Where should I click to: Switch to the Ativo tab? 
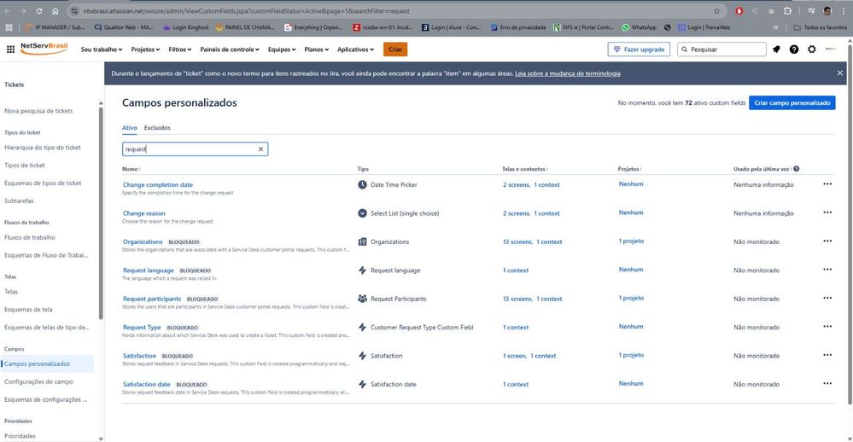(x=130, y=128)
